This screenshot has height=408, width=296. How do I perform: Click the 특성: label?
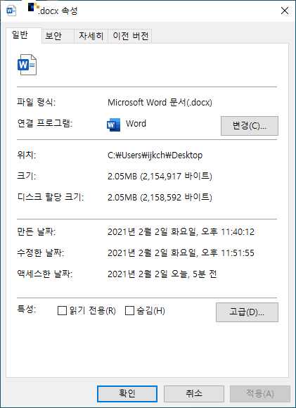click(x=26, y=309)
